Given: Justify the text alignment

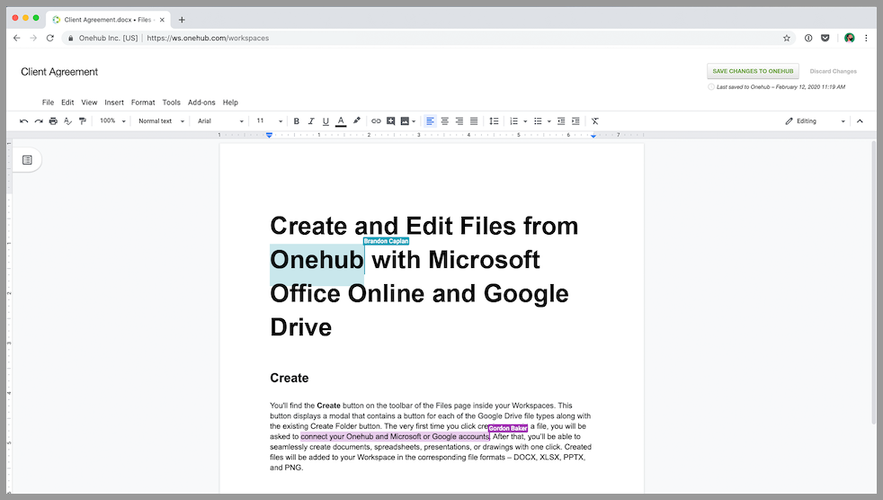Looking at the screenshot, I should tap(474, 121).
